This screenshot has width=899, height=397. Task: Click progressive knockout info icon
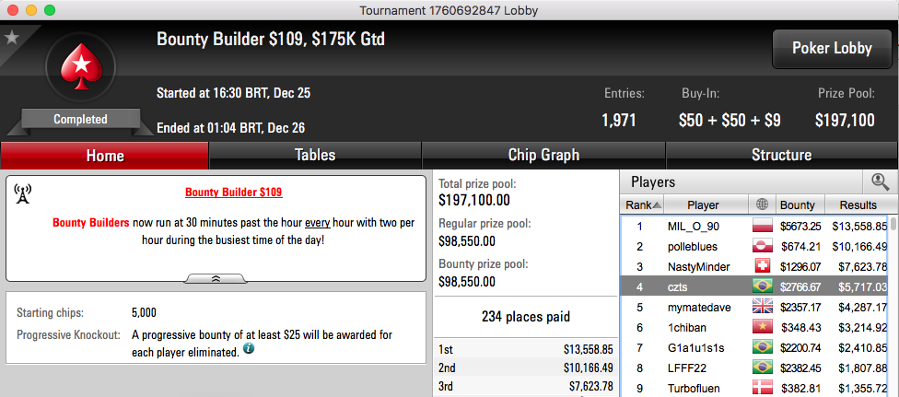pyautogui.click(x=249, y=349)
